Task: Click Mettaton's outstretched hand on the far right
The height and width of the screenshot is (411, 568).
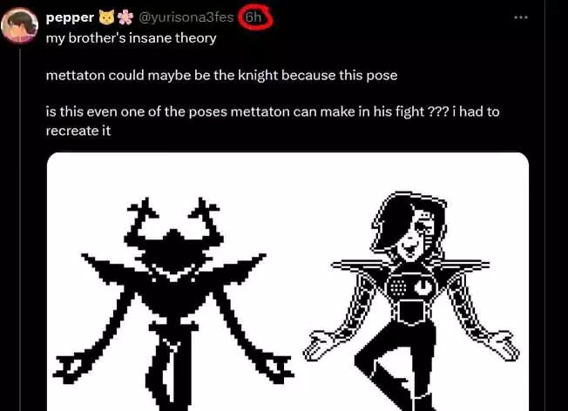Action: tap(504, 345)
